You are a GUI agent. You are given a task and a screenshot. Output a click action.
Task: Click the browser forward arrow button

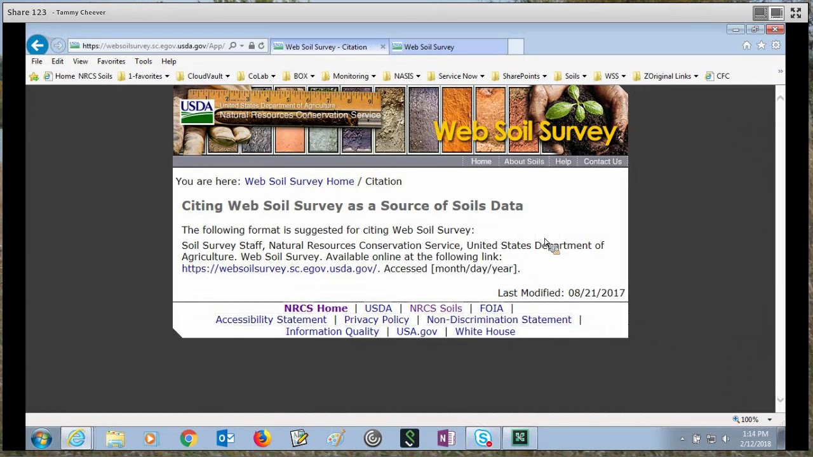pyautogui.click(x=58, y=46)
